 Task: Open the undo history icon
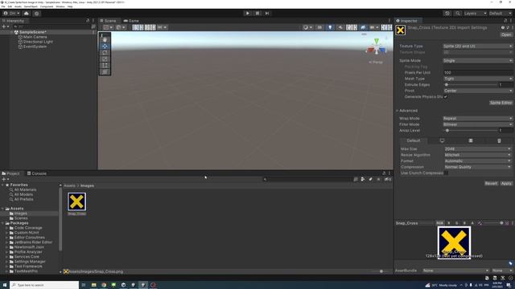point(447,14)
